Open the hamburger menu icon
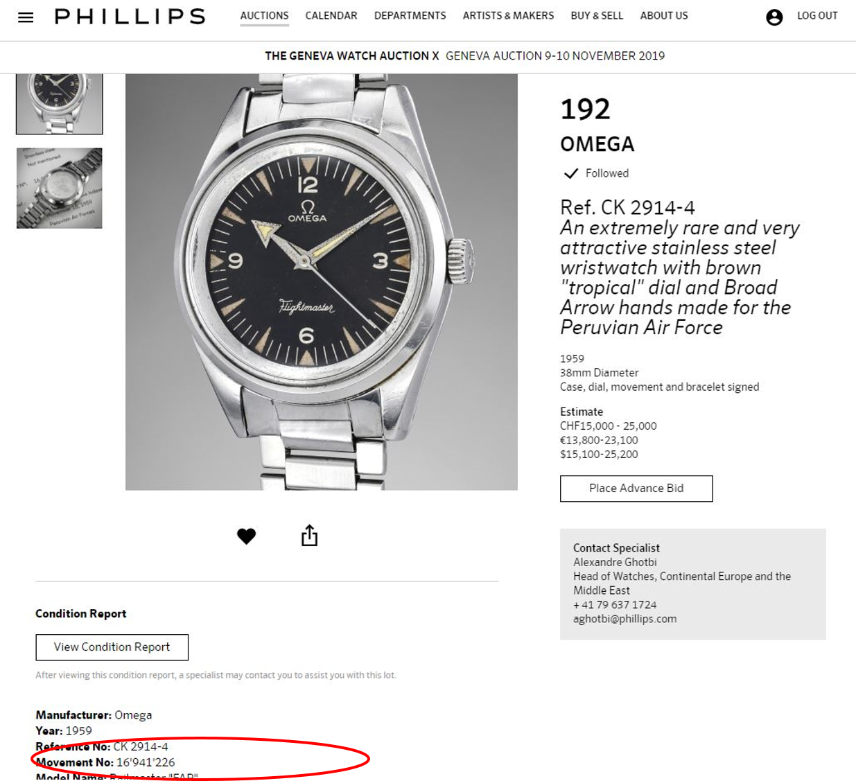This screenshot has width=856, height=781. point(26,17)
